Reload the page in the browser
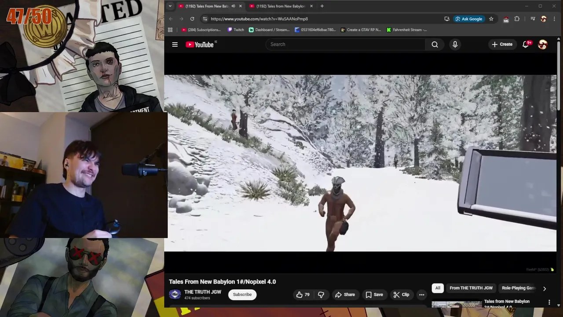The height and width of the screenshot is (317, 563). [x=192, y=19]
